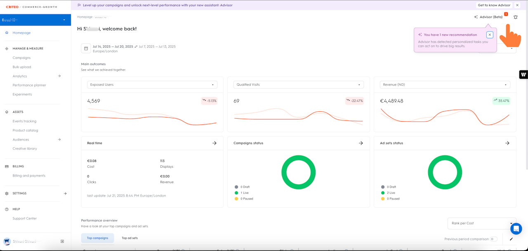This screenshot has width=528, height=251.
Task: Click the pencil edit icon
Action: [511, 239]
